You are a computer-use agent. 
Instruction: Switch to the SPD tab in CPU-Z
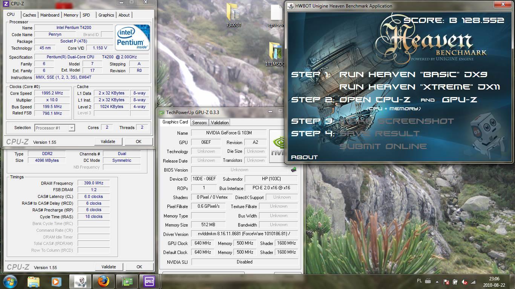pyautogui.click(x=86, y=15)
